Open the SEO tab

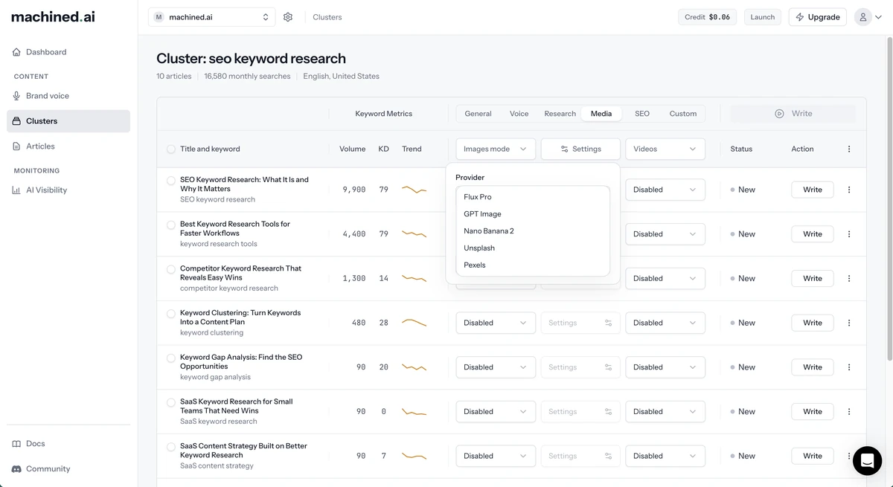coord(642,114)
